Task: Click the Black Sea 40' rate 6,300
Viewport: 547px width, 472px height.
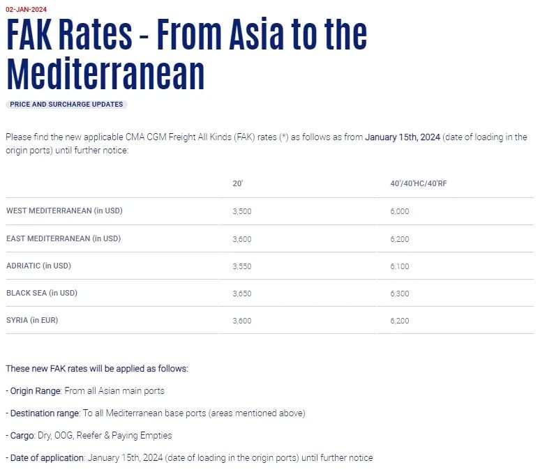Action: 400,294
